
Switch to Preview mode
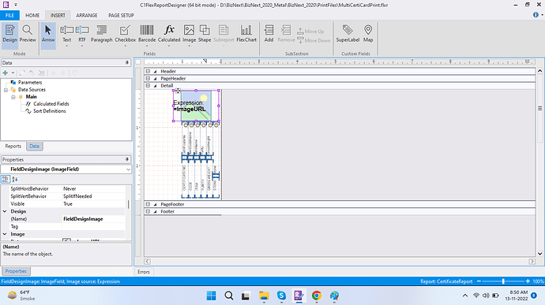(x=28, y=34)
